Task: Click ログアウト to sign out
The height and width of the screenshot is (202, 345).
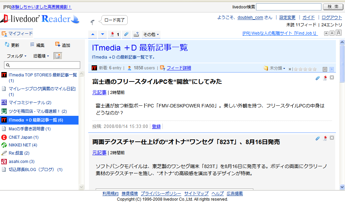Action: [x=332, y=18]
